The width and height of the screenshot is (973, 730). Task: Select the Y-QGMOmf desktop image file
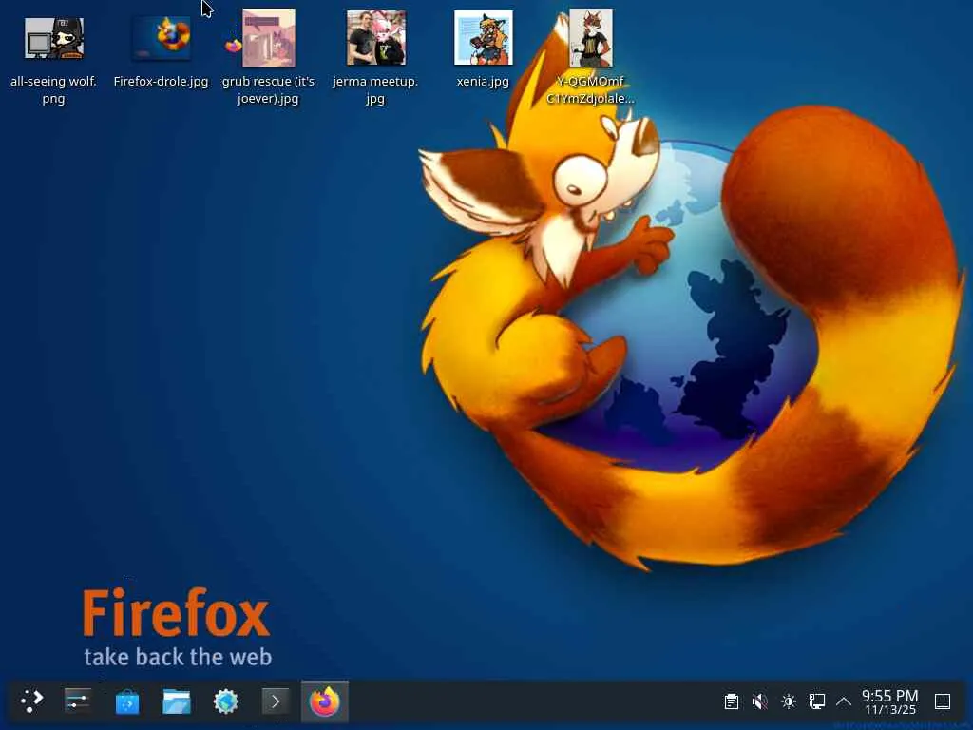point(590,57)
